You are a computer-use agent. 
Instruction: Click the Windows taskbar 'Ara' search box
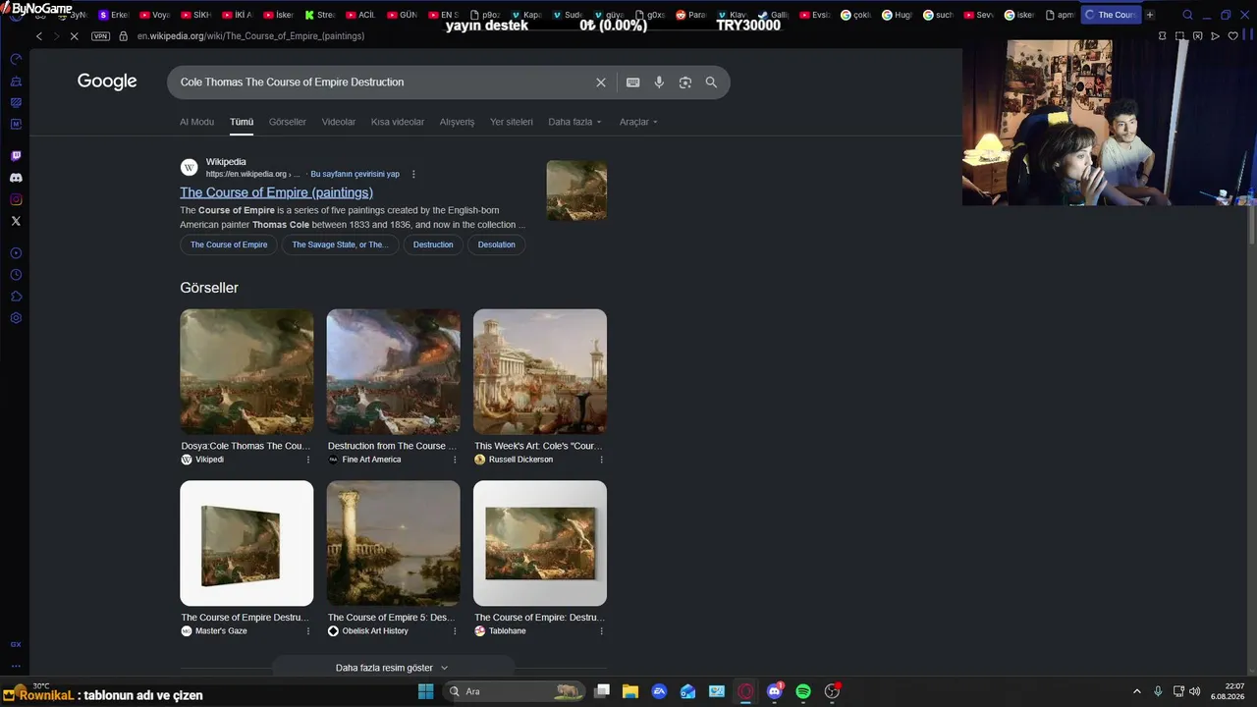point(514,691)
